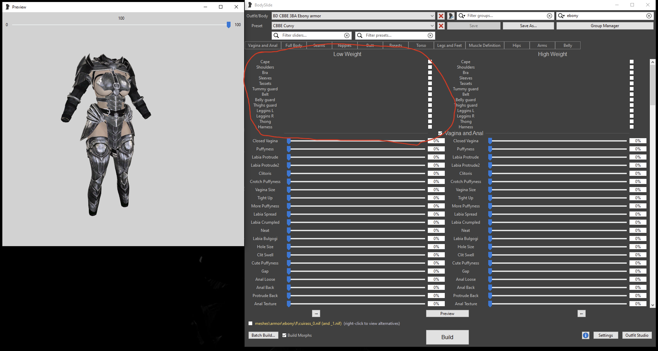Viewport: 658px width, 351px height.
Task: Click the left arrow button below high weight sliders
Action: 582,314
